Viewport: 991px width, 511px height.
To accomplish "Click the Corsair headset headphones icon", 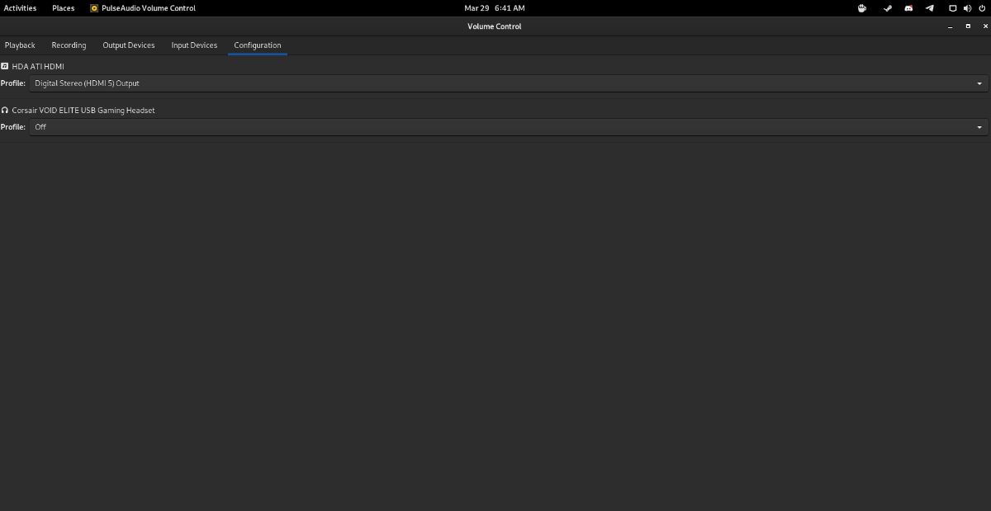I will pyautogui.click(x=5, y=110).
